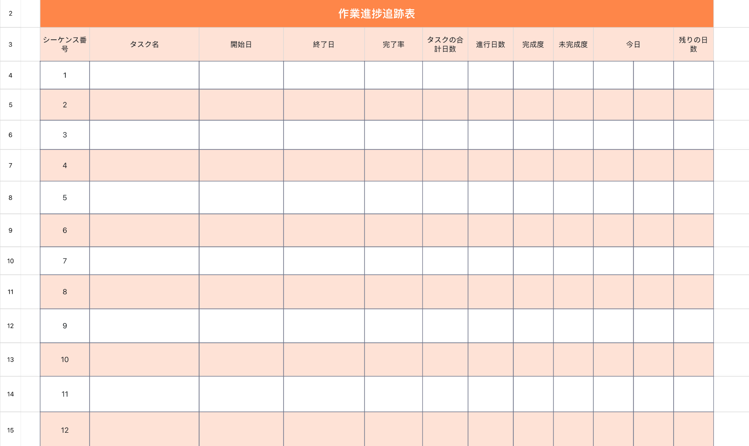The height and width of the screenshot is (446, 749).
Task: Click the 進行日数 cell for sequence 5
Action: pyautogui.click(x=491, y=197)
